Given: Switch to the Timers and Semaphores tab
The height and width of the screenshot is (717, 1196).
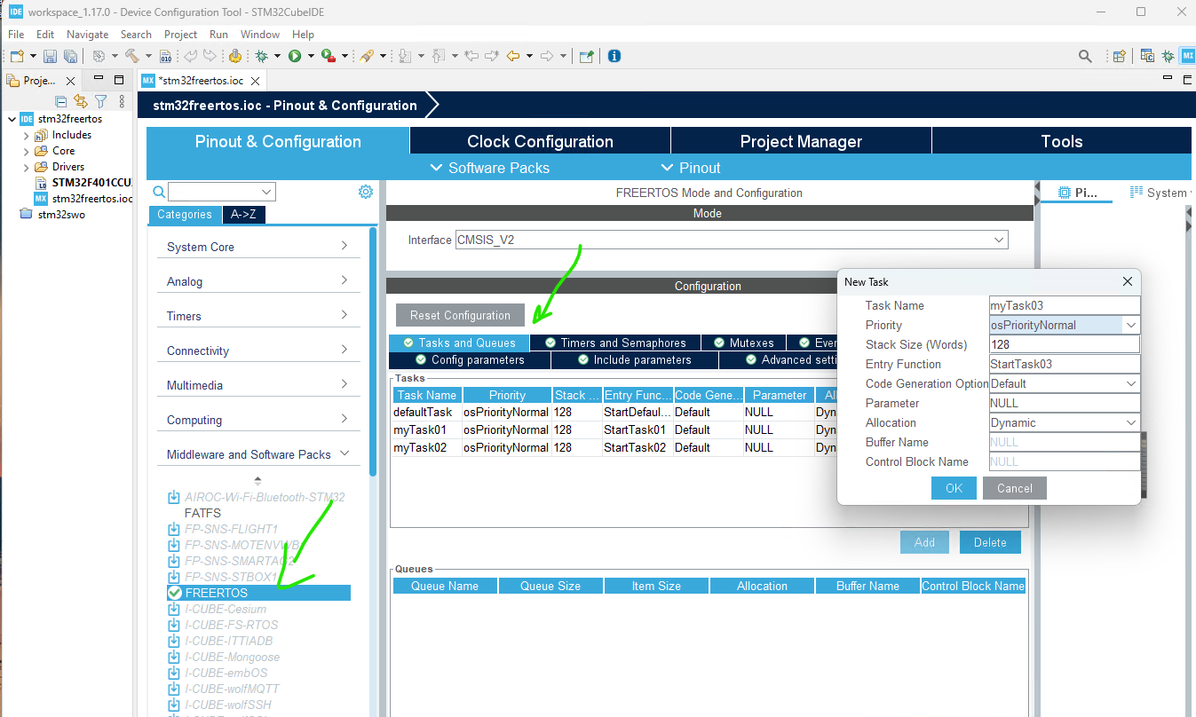Looking at the screenshot, I should tap(614, 343).
